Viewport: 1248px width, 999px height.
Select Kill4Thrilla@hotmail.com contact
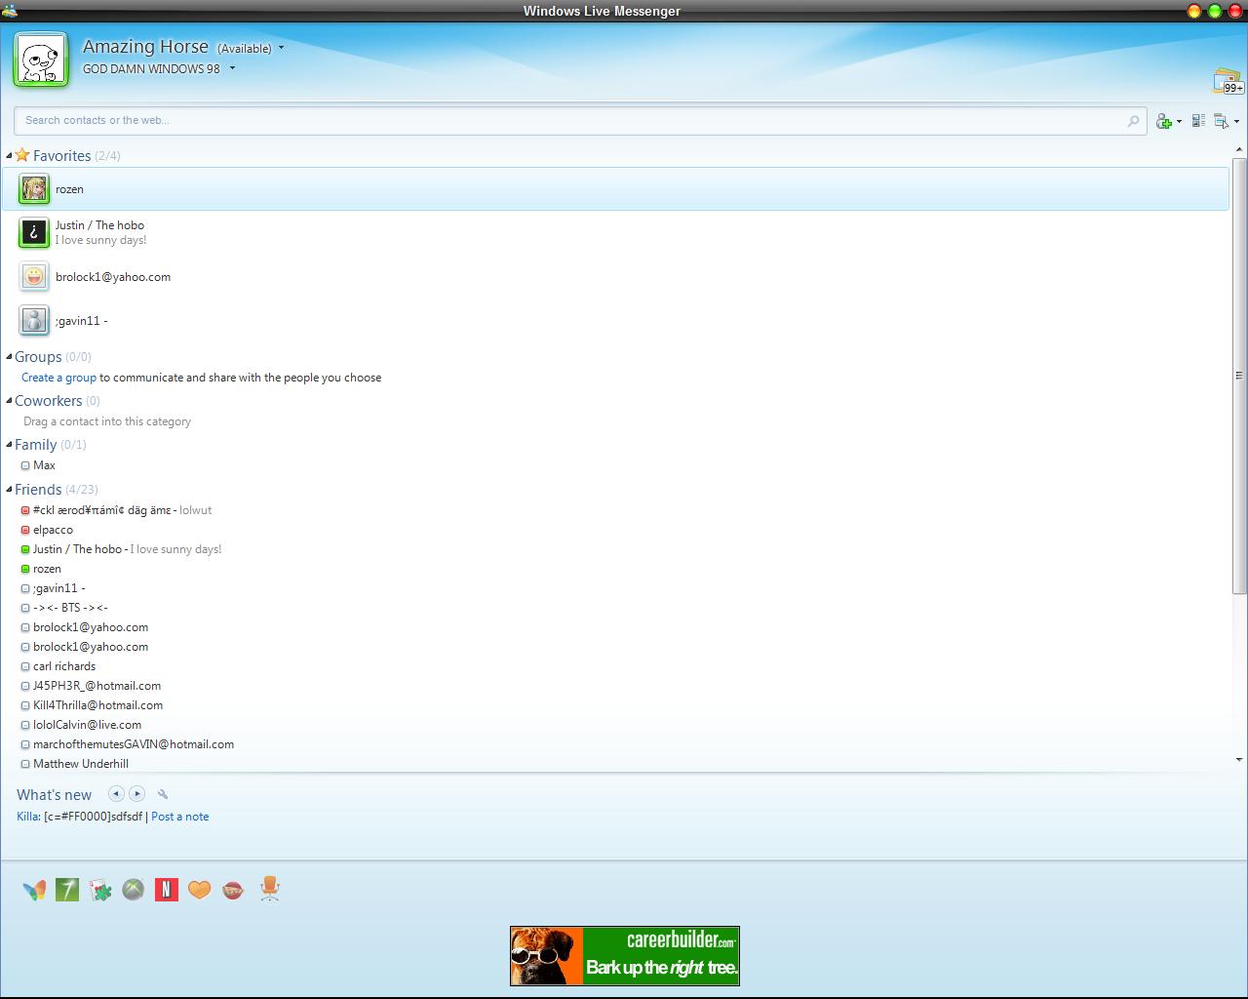tap(97, 705)
